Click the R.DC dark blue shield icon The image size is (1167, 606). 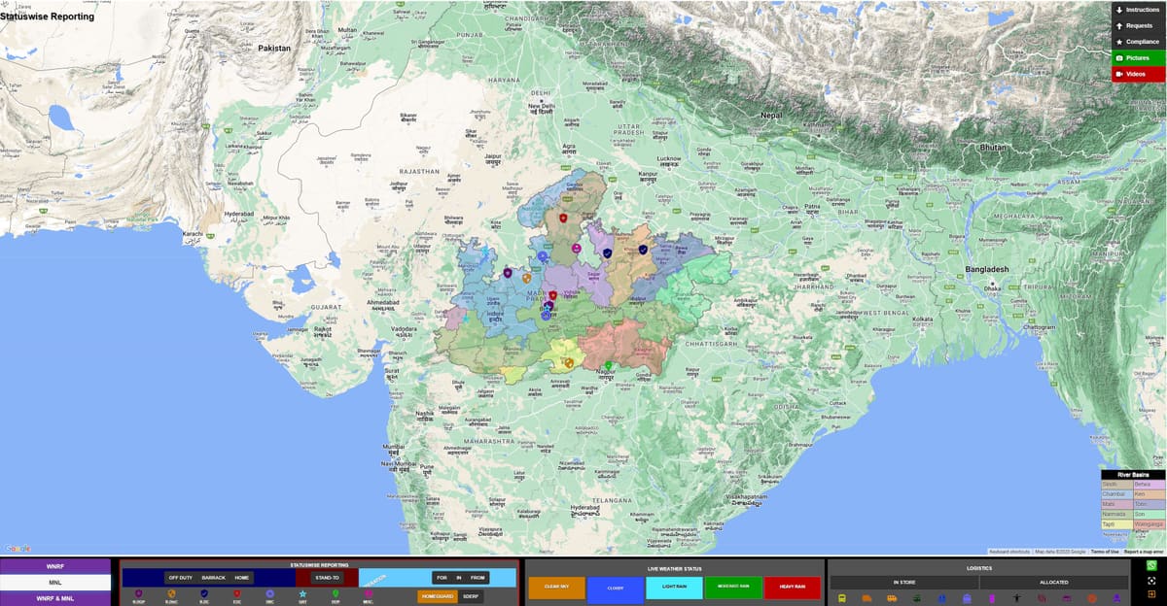click(x=204, y=592)
